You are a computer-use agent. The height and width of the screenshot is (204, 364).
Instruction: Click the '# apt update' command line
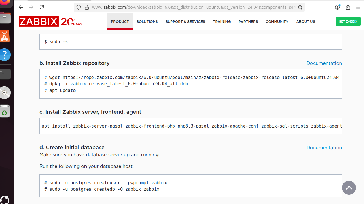point(60,91)
